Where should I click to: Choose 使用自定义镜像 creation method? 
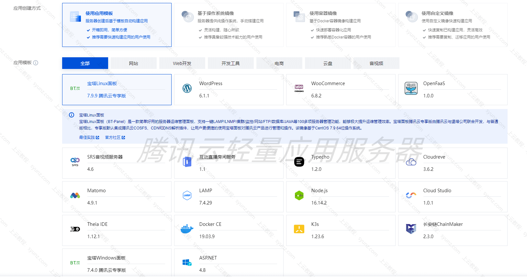[453, 25]
